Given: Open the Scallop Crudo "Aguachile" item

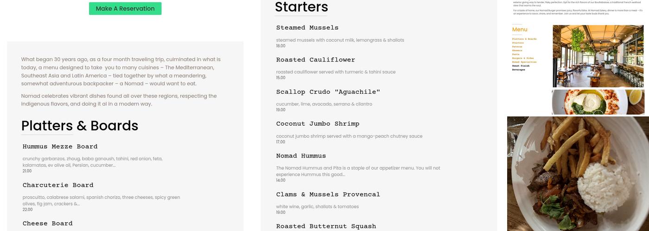Looking at the screenshot, I should tap(328, 92).
